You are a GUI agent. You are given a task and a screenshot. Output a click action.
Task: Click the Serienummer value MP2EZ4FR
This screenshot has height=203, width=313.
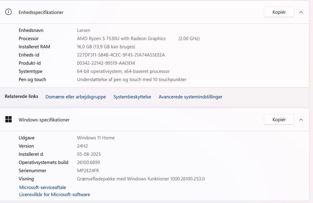(88, 171)
